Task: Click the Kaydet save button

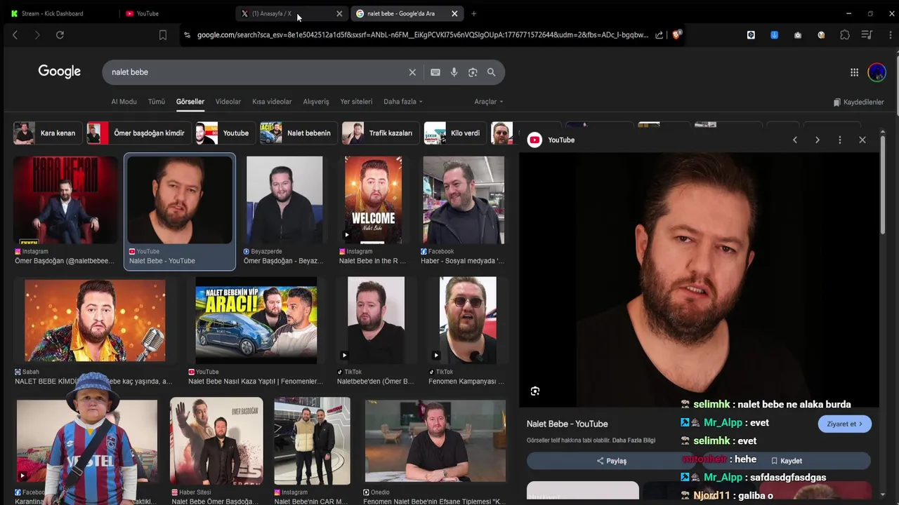Action: pyautogui.click(x=787, y=461)
